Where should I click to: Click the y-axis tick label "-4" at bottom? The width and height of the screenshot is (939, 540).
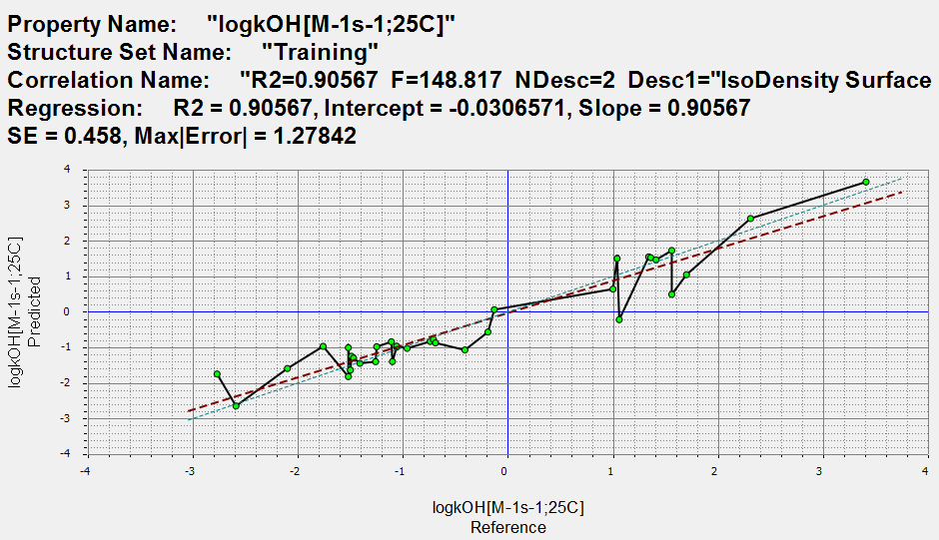coord(65,454)
